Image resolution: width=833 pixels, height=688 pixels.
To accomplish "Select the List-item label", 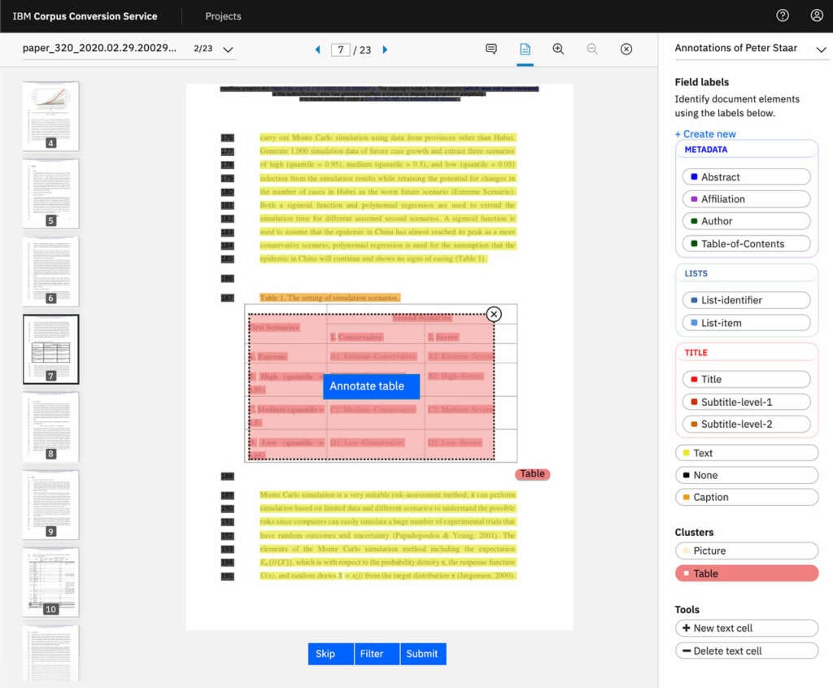I will 746,323.
